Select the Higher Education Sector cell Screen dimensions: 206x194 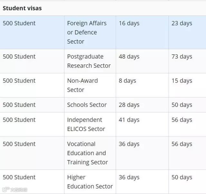coord(90,182)
